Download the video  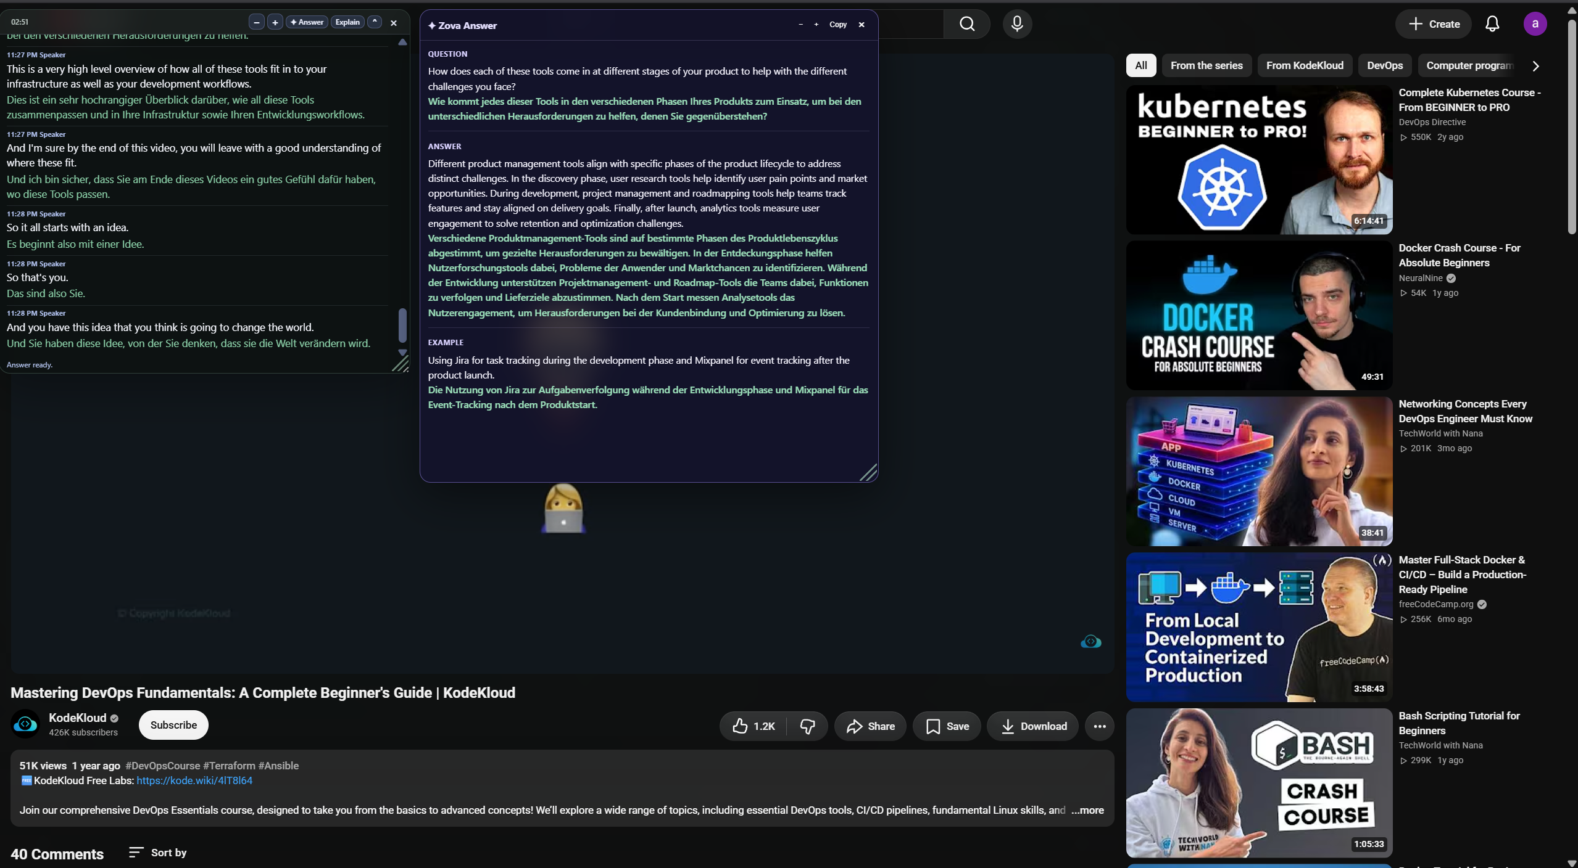[1033, 726]
